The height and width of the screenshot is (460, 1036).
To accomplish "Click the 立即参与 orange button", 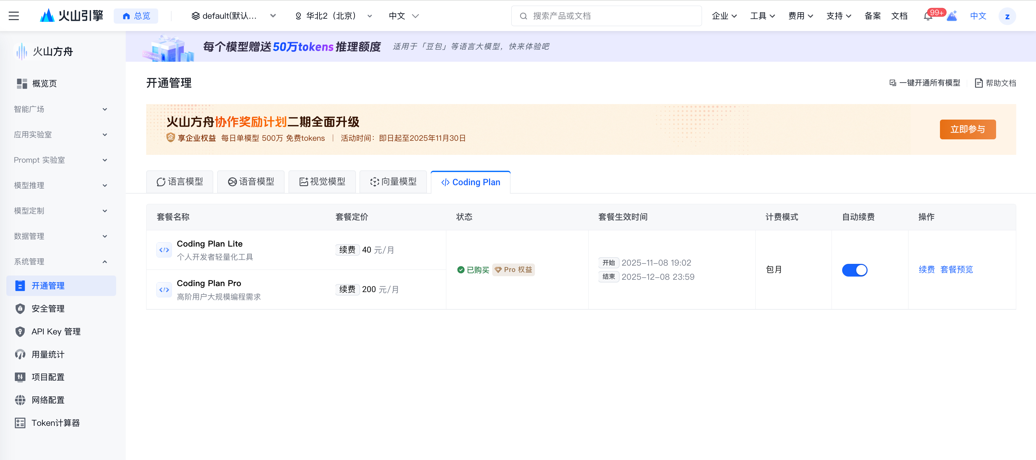I will tap(967, 129).
